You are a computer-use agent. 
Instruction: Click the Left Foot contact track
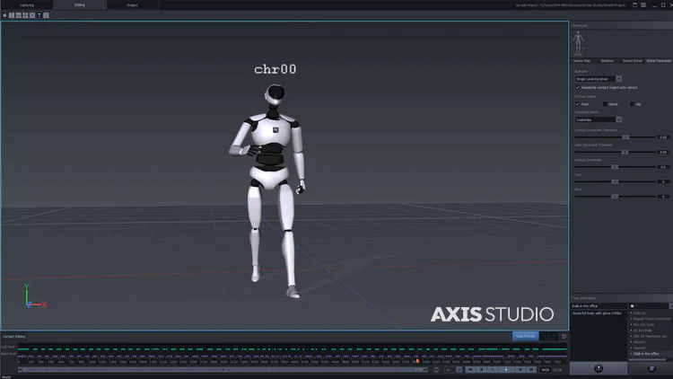(x=292, y=349)
